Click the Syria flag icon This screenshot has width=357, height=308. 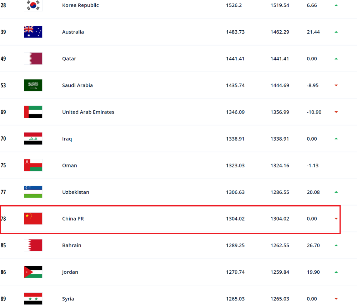(x=33, y=299)
